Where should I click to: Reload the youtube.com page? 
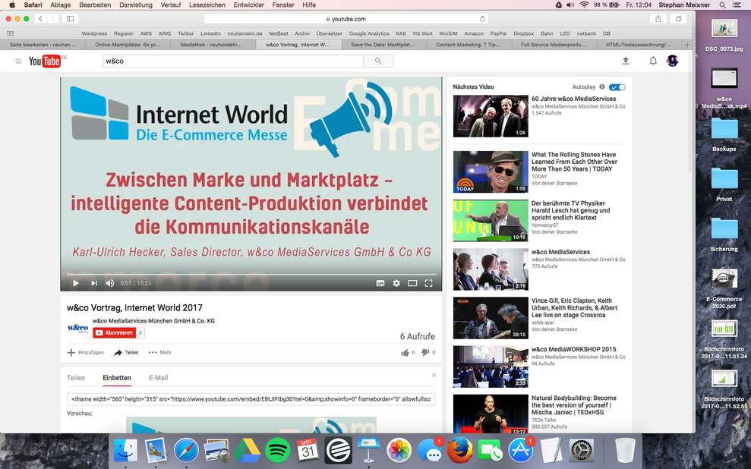pos(482,19)
